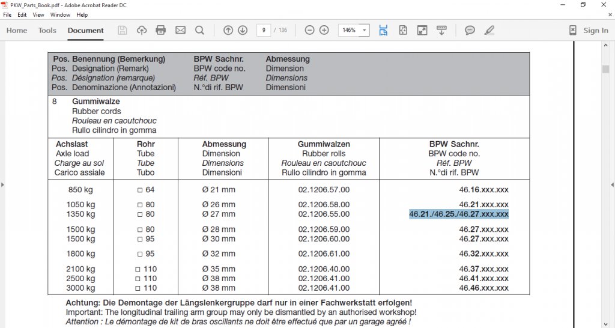Expand the 146% zoom dropdown

(365, 30)
